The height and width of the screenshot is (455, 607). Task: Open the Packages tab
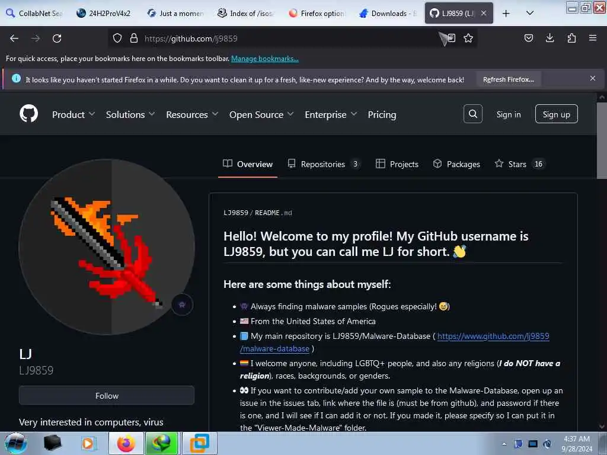(456, 164)
